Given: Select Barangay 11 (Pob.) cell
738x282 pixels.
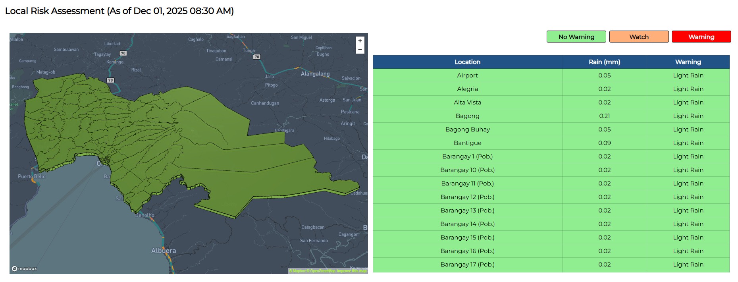Looking at the screenshot, I should (x=467, y=183).
